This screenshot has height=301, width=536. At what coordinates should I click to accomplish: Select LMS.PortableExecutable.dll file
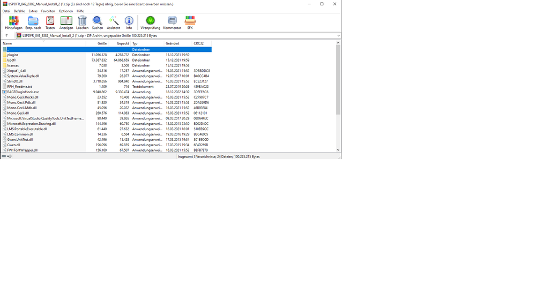[x=27, y=129]
